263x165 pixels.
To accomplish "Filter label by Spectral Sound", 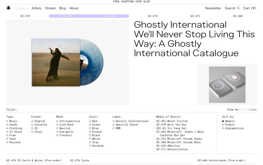I will coord(125,125).
